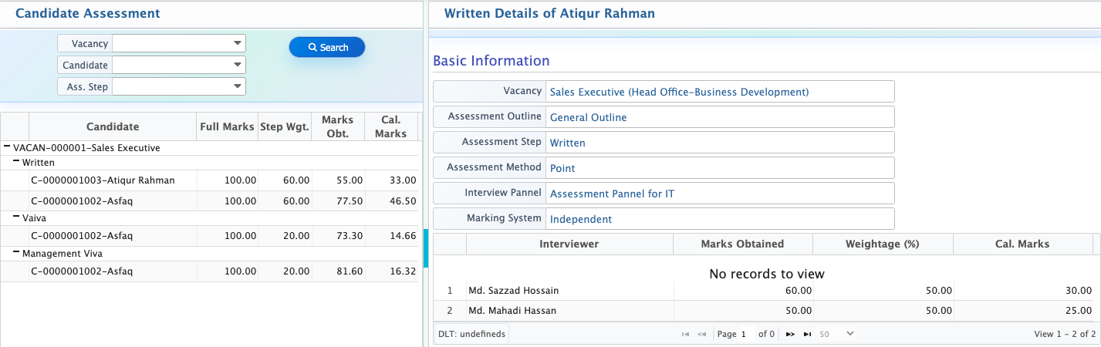Go to next page in pager
The height and width of the screenshot is (347, 1101).
(x=790, y=334)
